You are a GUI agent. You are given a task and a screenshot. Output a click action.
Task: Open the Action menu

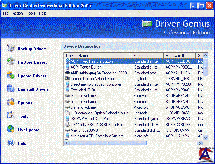click(17, 13)
